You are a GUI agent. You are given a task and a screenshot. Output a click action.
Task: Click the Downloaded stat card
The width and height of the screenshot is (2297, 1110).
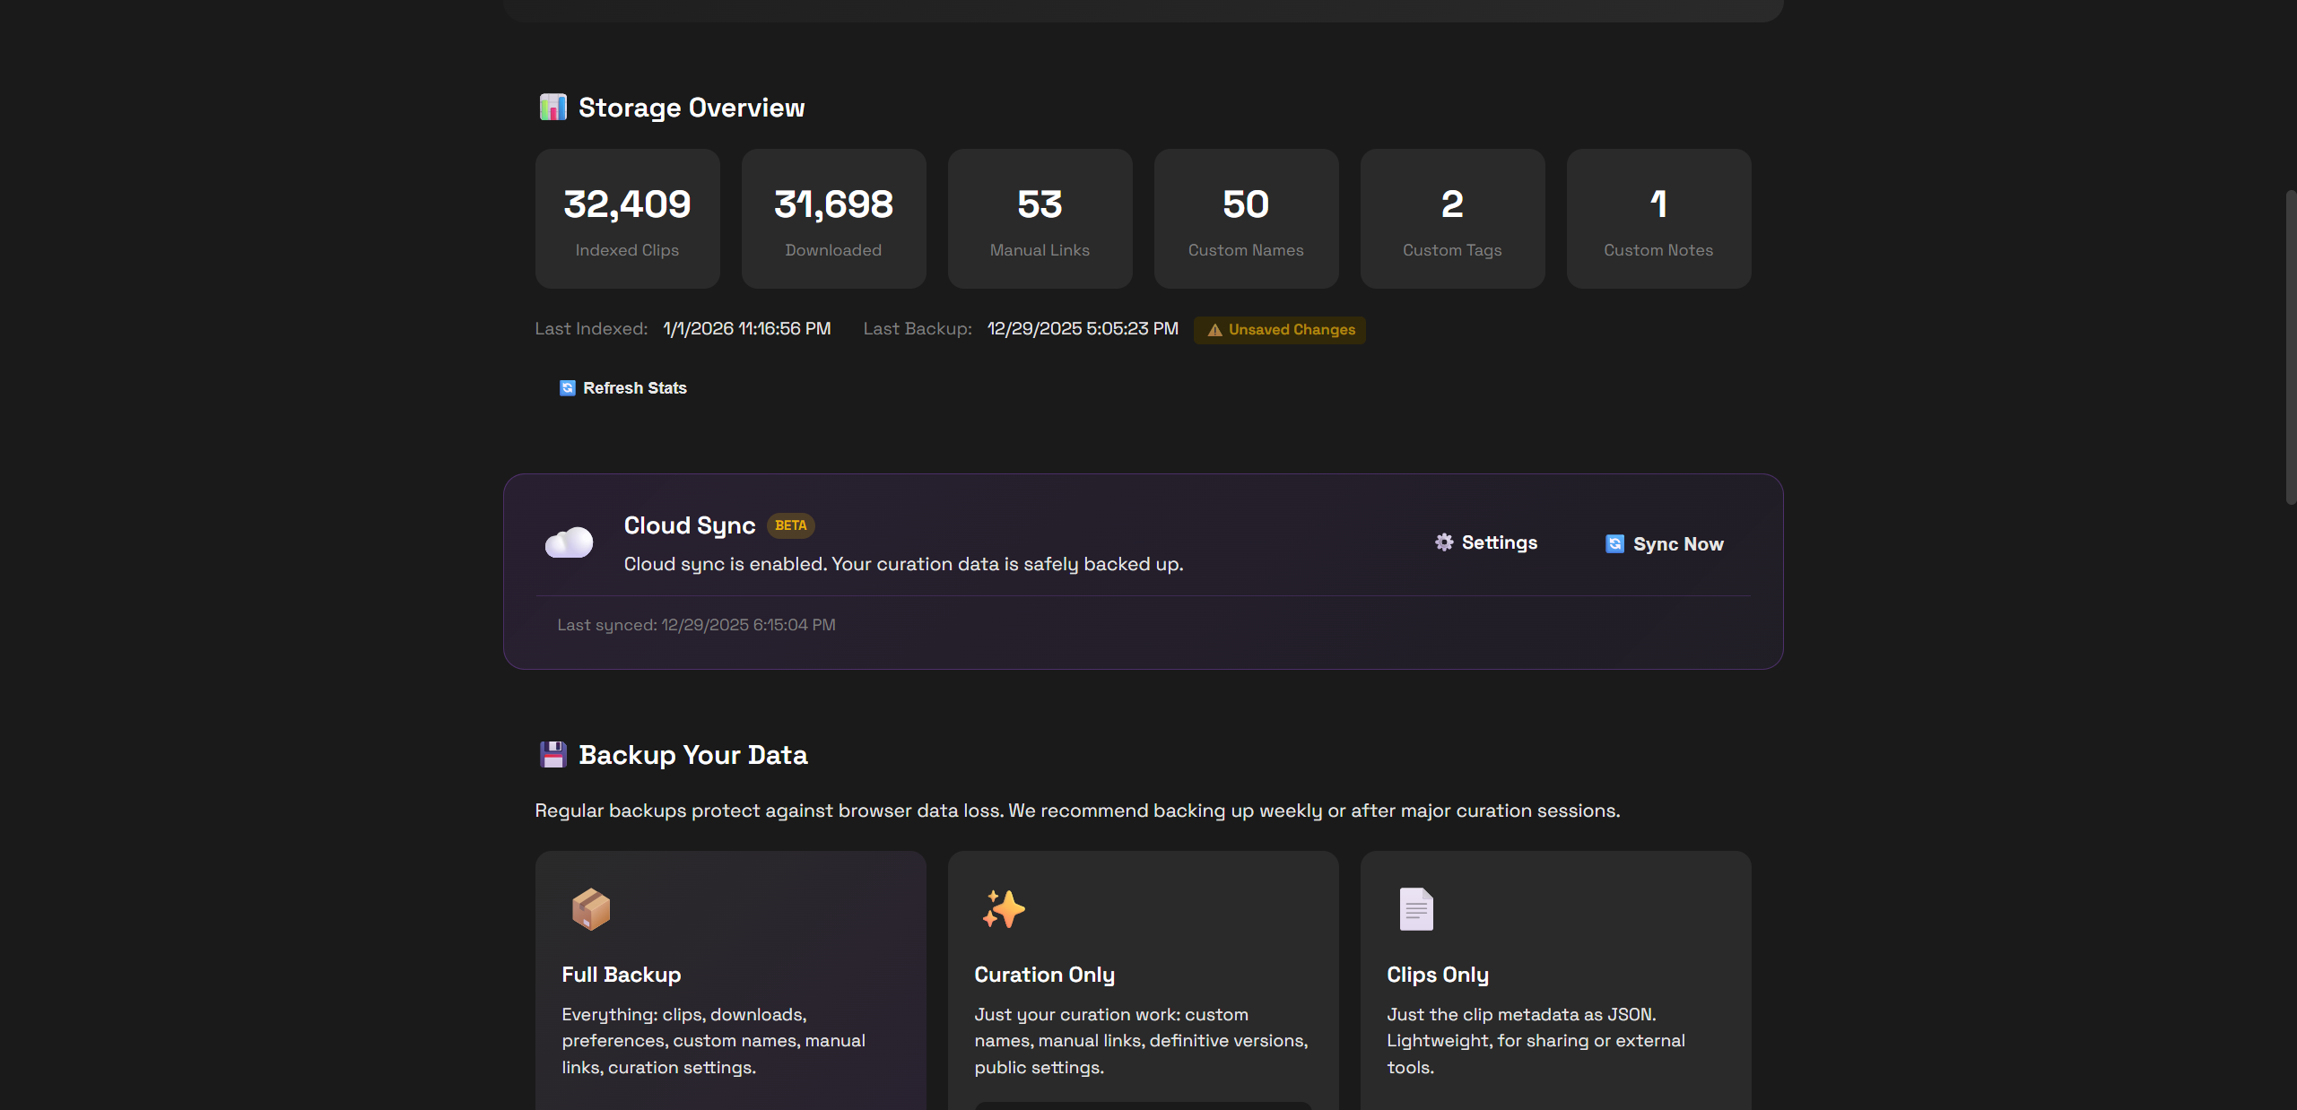pyautogui.click(x=833, y=219)
